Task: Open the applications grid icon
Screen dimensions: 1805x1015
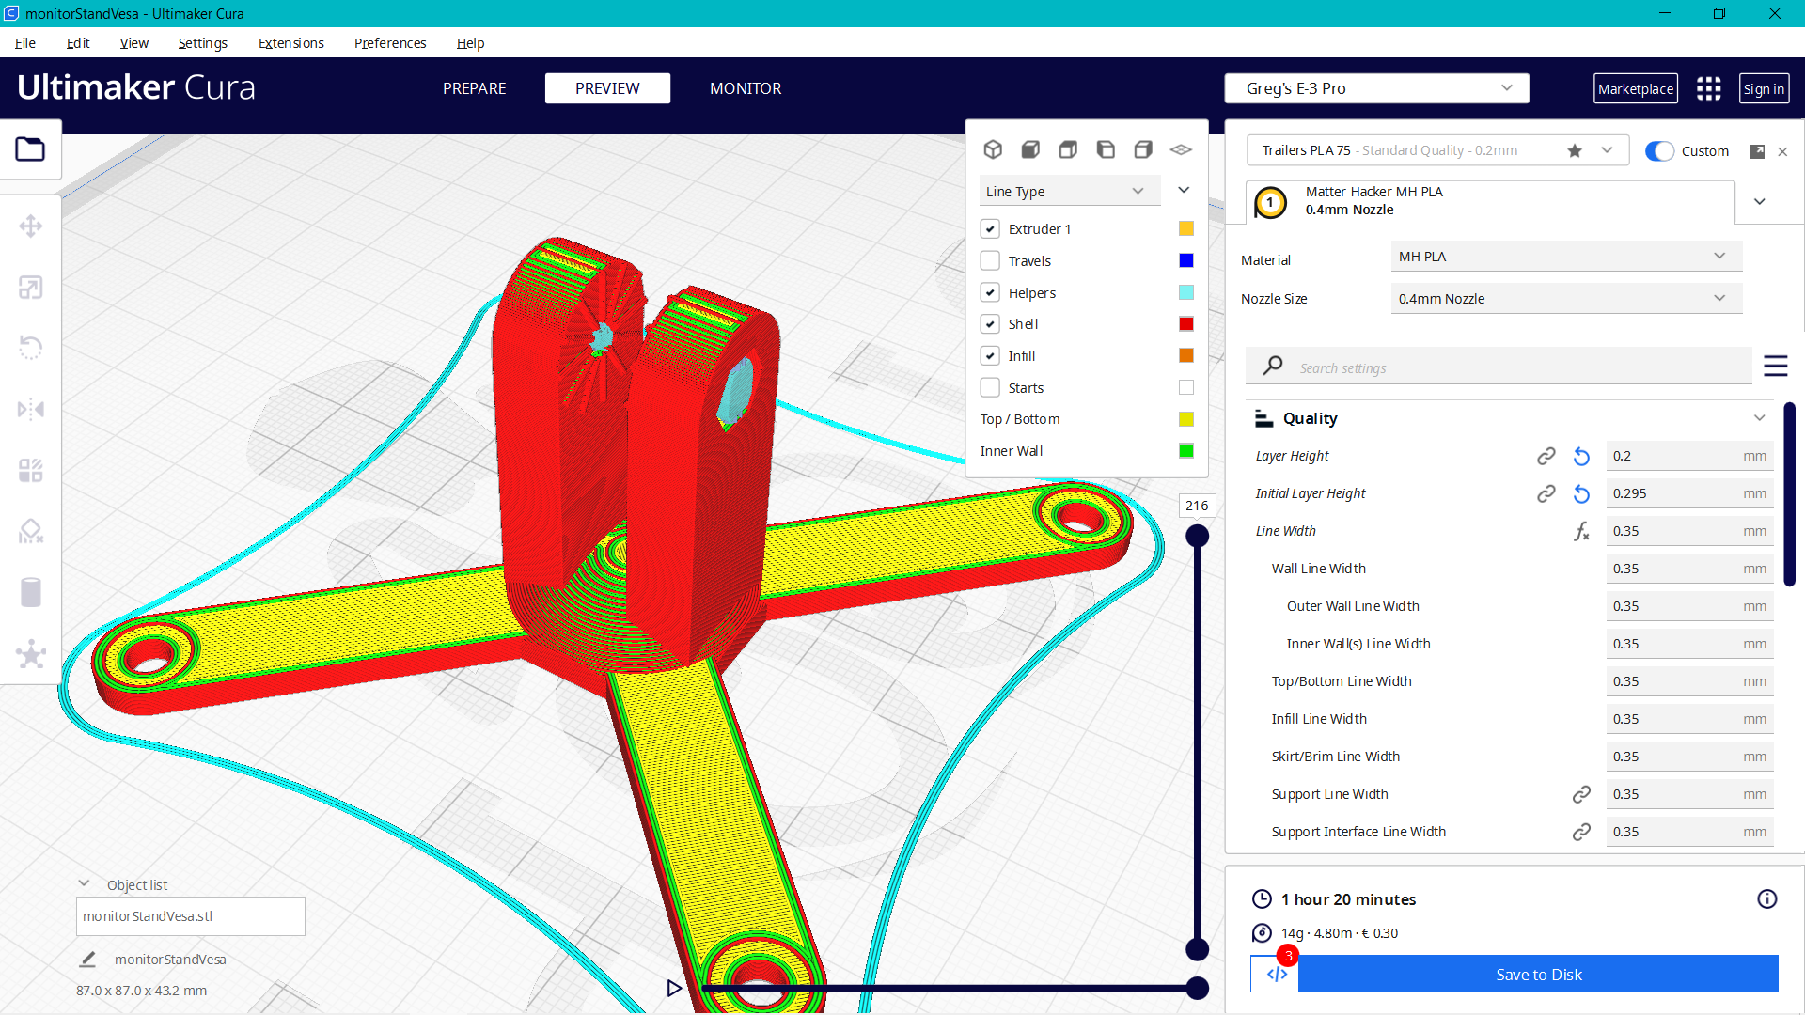Action: (1708, 88)
